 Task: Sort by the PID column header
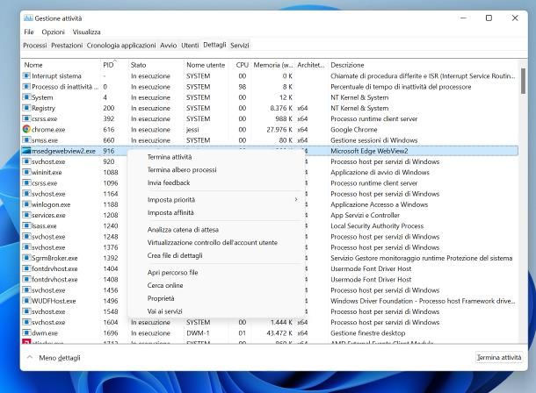click(108, 65)
